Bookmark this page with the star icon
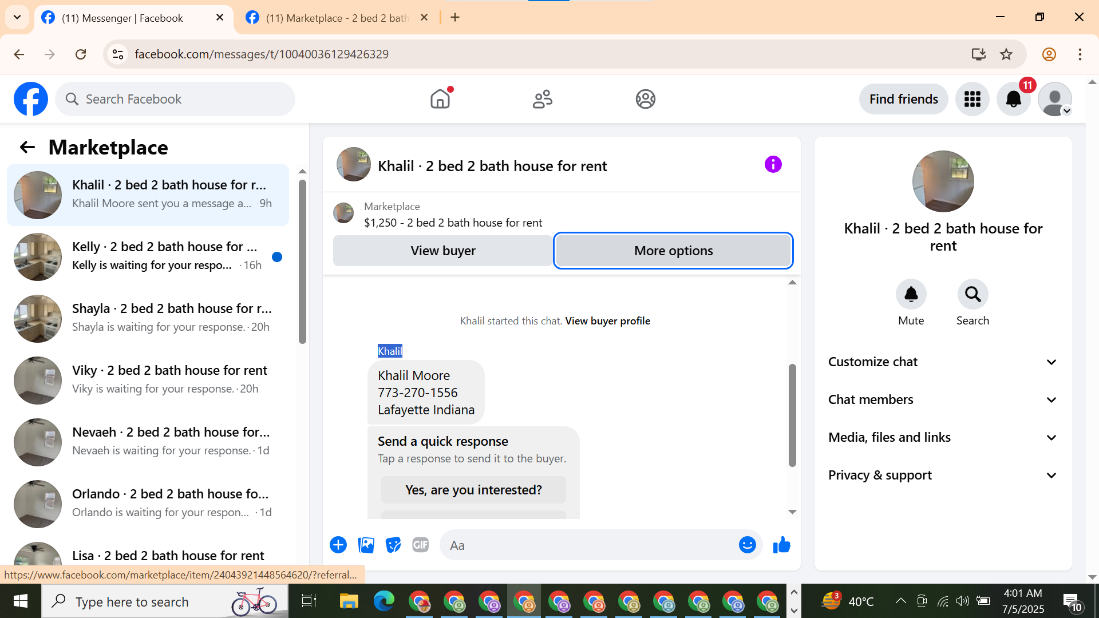1099x618 pixels. 1006,54
